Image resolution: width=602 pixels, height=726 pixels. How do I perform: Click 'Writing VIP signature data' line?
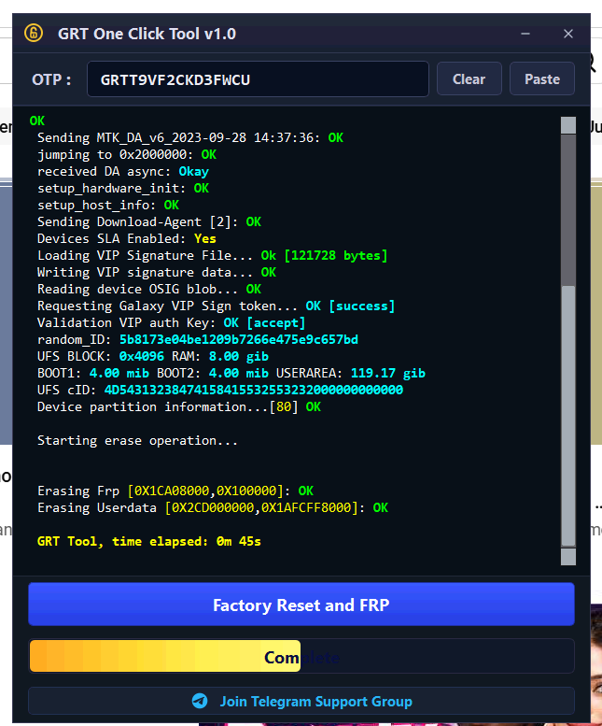tap(157, 272)
